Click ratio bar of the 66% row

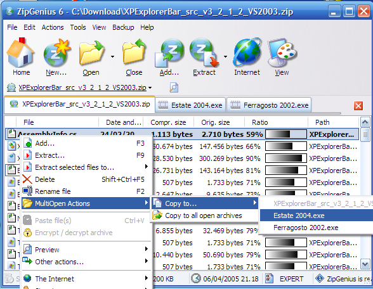285,146
